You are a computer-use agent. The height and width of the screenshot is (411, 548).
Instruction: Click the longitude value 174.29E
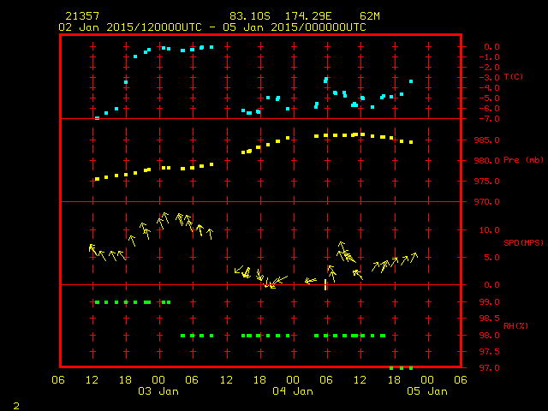click(x=307, y=16)
